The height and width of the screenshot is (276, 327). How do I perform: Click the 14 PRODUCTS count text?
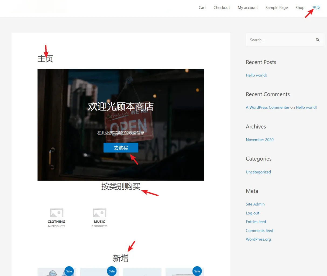[56, 226]
